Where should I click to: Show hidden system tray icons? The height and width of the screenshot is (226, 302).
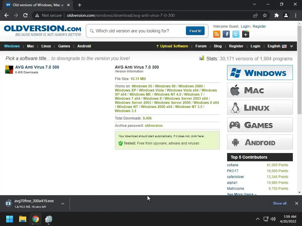[x=258, y=219]
